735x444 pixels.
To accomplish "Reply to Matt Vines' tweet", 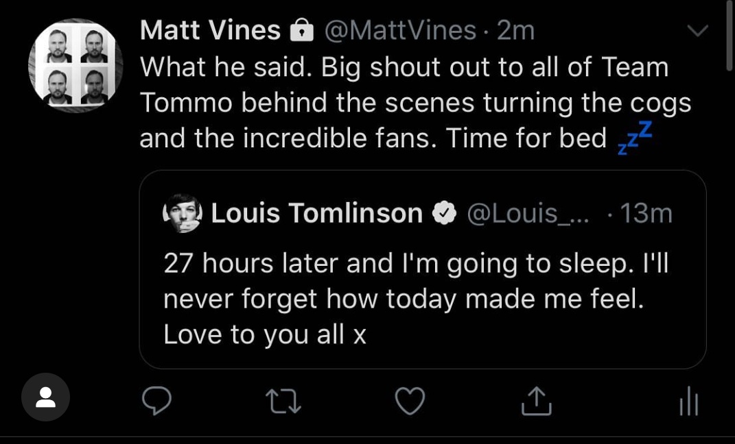I will pyautogui.click(x=156, y=402).
